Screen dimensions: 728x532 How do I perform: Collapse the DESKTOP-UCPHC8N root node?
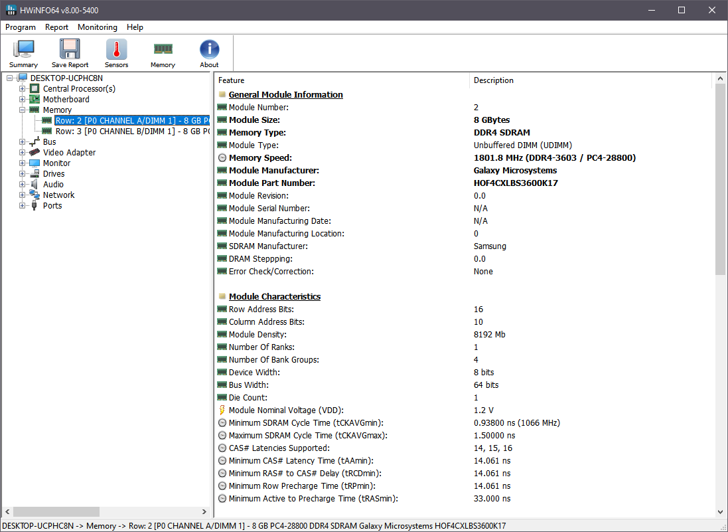tap(9, 78)
